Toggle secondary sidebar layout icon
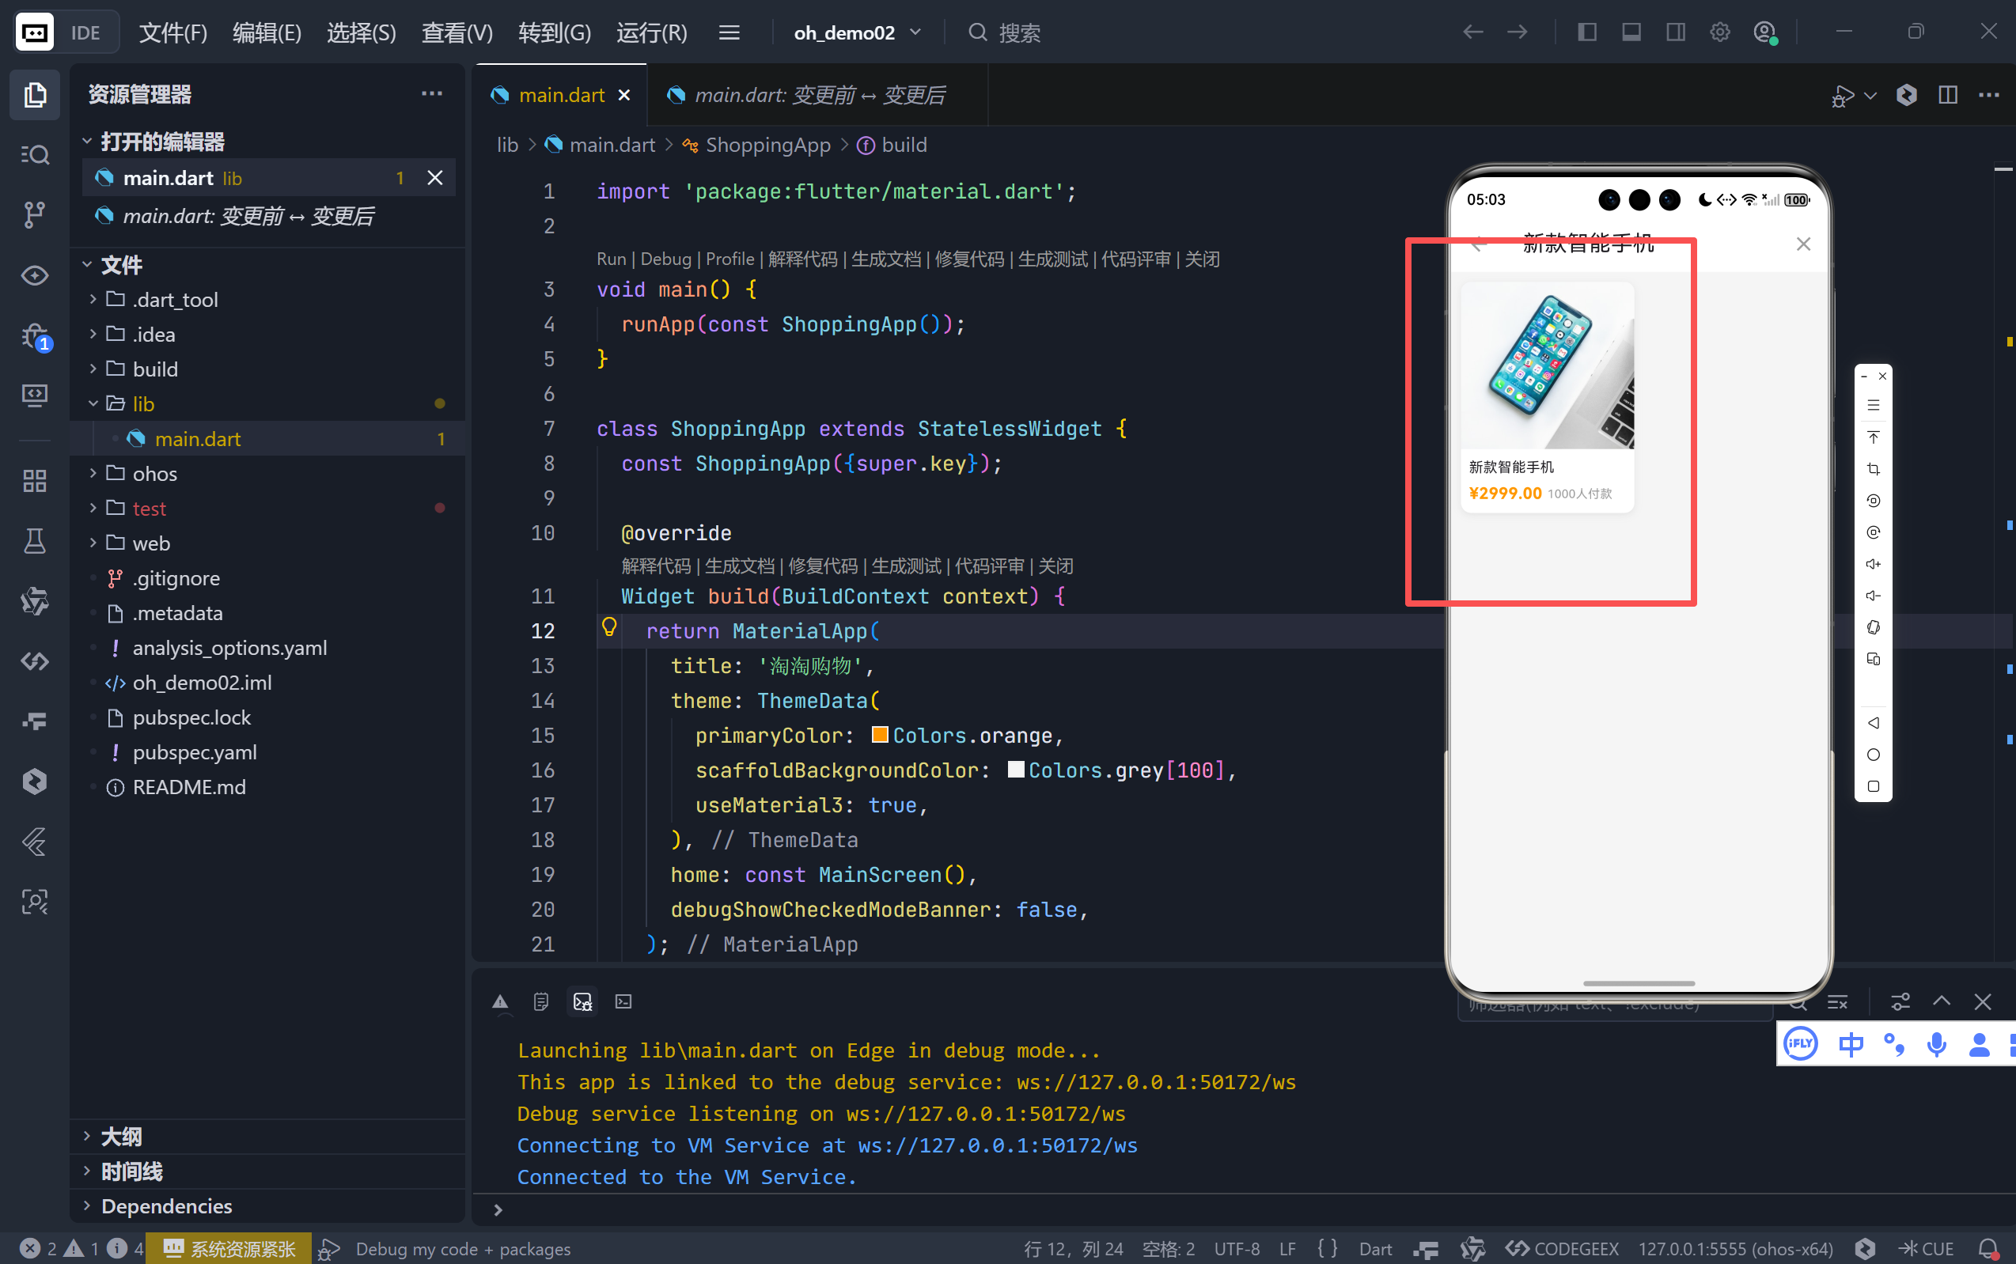2016x1264 pixels. (x=1675, y=32)
